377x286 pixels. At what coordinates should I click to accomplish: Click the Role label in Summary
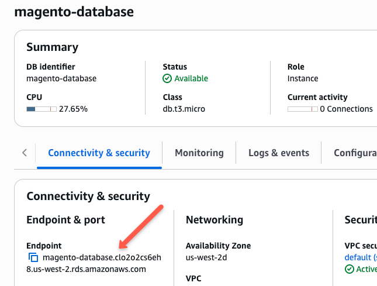tap(296, 67)
